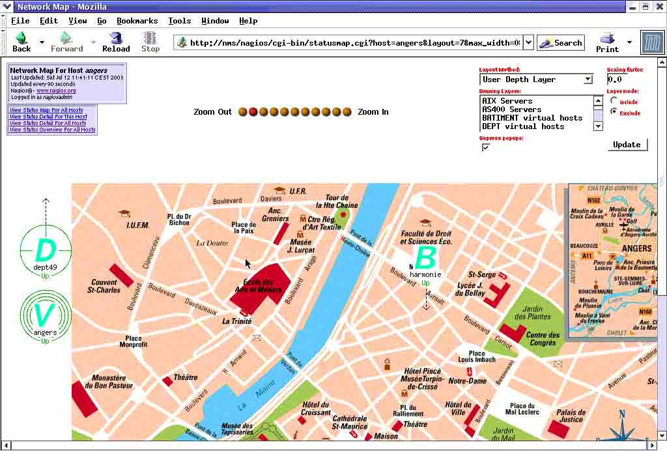The height and width of the screenshot is (451, 667).
Task: Click page vertical scrollbar up arrow
Action: 662,63
